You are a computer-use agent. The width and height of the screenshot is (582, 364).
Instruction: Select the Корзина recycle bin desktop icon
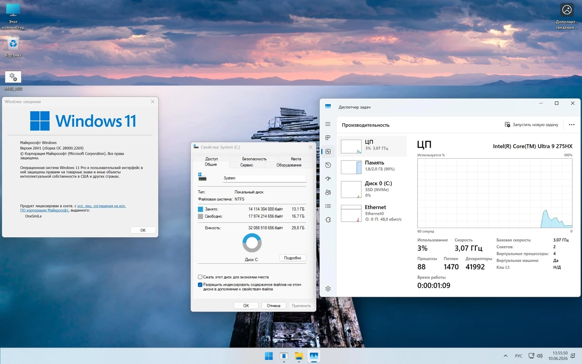13,47
